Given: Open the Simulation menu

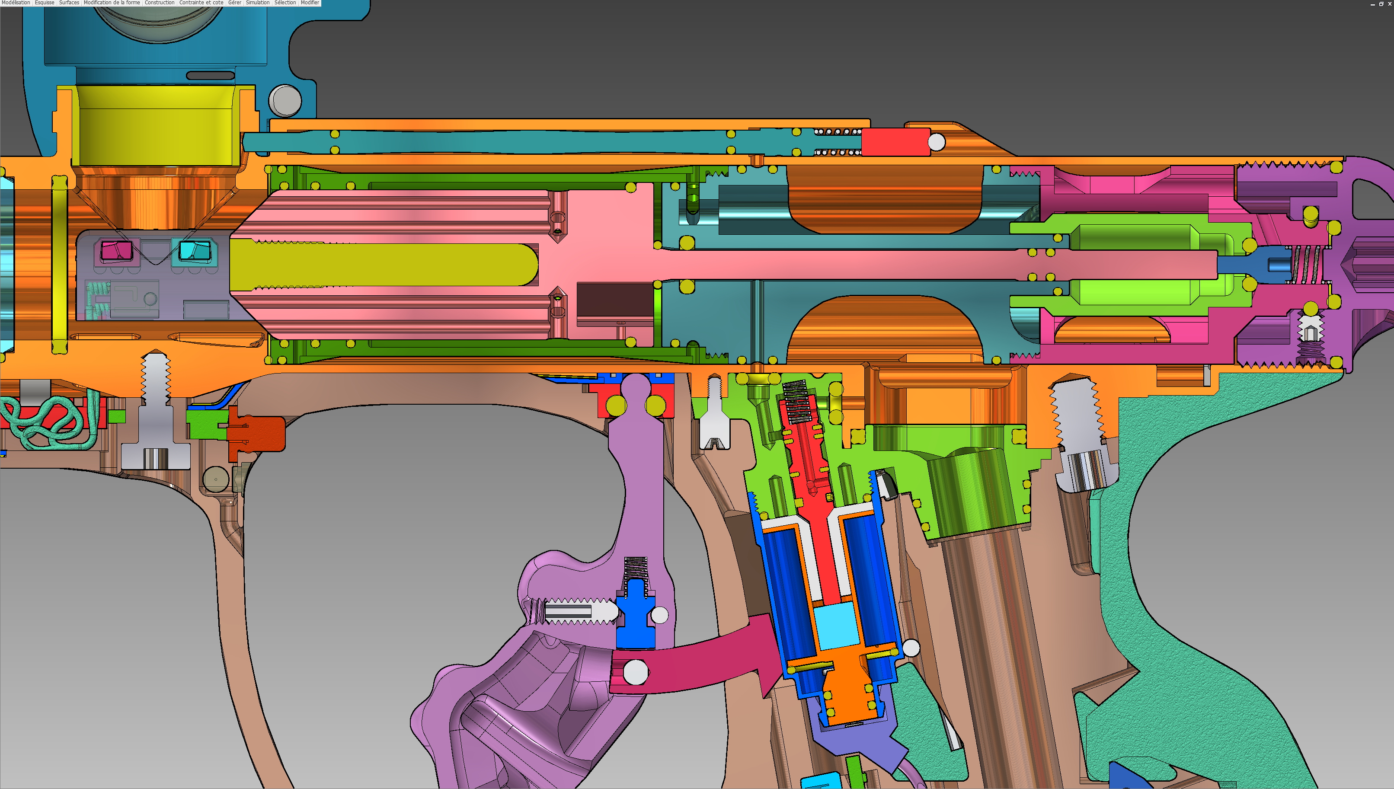Looking at the screenshot, I should [x=257, y=3].
